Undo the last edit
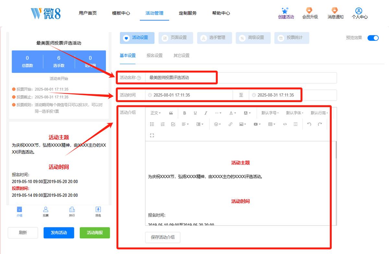This screenshot has width=389, height=254. pyautogui.click(x=309, y=124)
